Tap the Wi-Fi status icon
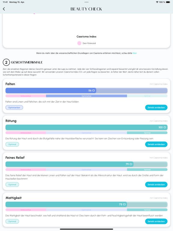Viewport: 173px width, 231px height. coord(157,2)
